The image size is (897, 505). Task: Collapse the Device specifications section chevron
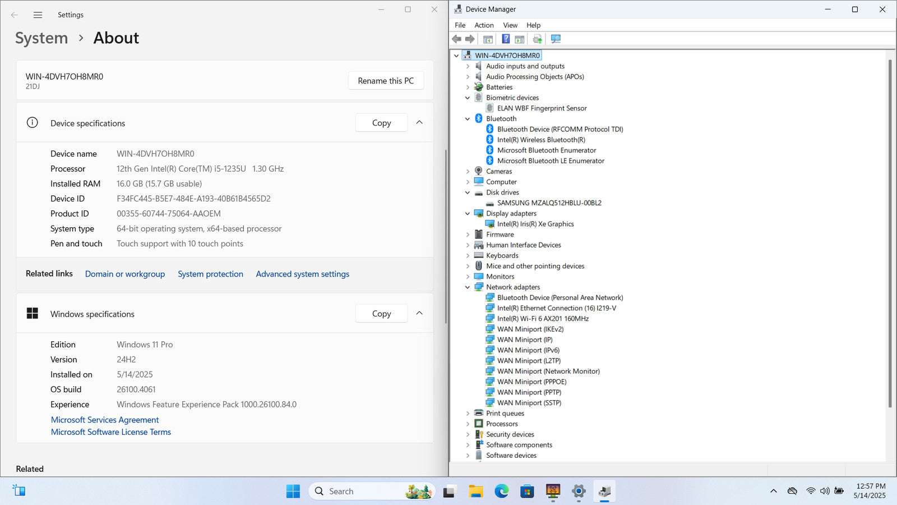click(x=419, y=122)
